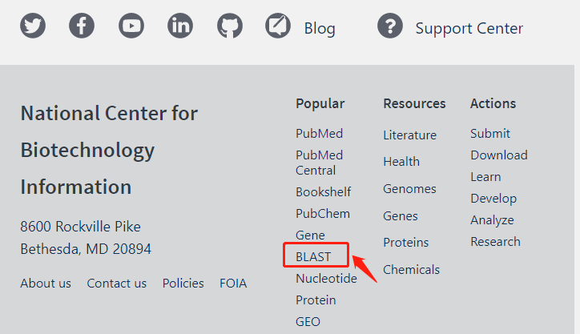Image resolution: width=580 pixels, height=334 pixels.
Task: Go to PubMed under Popular
Action: pos(319,133)
